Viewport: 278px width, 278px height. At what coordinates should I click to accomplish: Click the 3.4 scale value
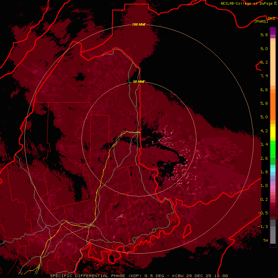pos(264,145)
